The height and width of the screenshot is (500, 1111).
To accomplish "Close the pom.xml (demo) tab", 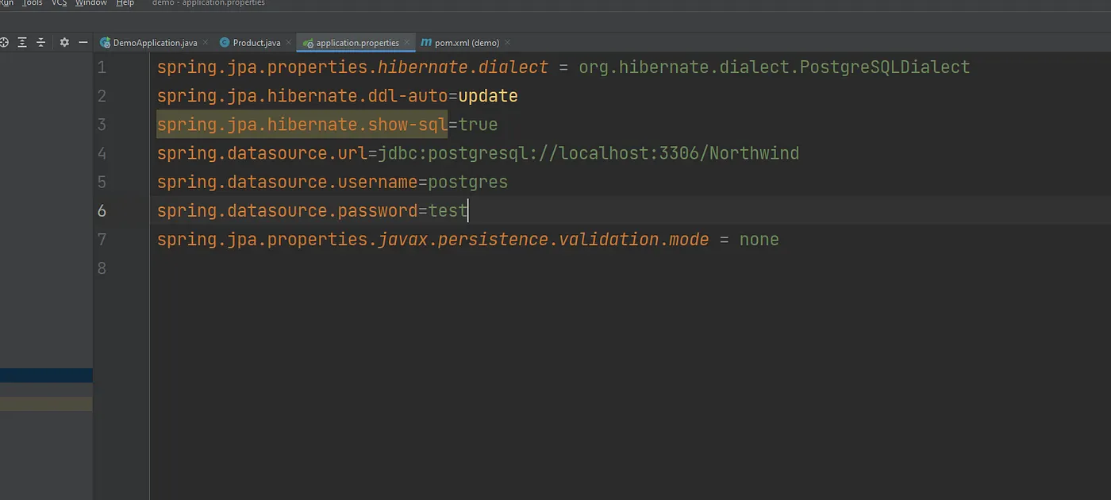I will point(507,43).
